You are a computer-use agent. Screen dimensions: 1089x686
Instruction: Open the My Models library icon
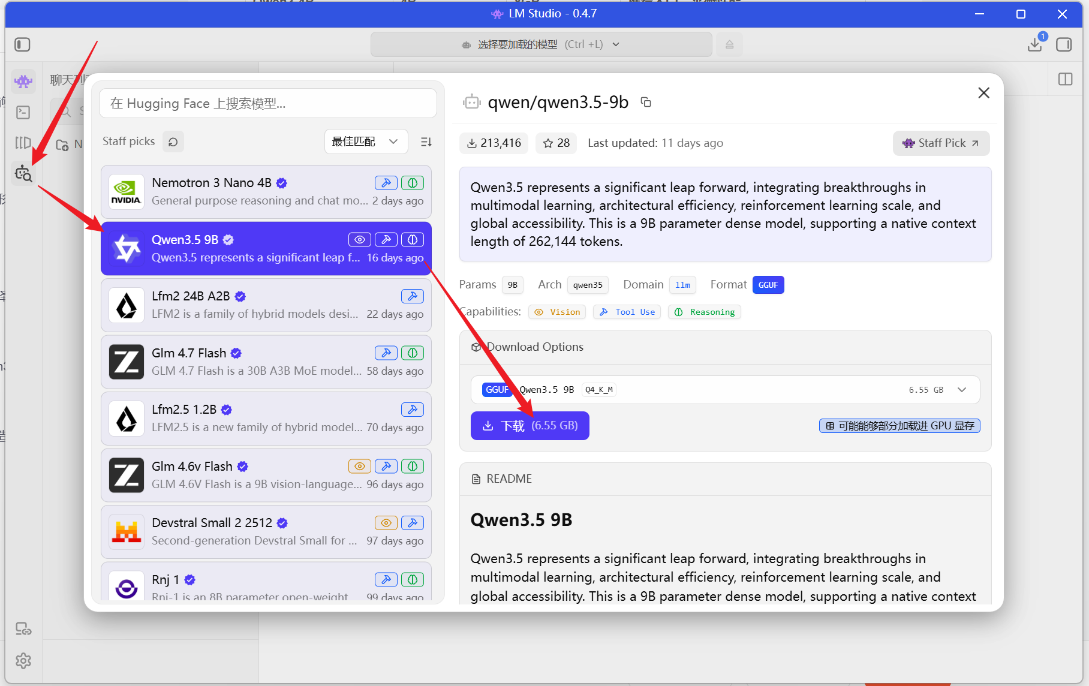point(23,143)
